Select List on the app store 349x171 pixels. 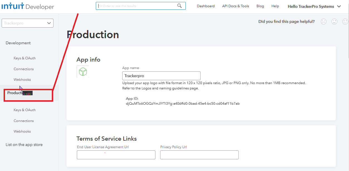[24, 145]
